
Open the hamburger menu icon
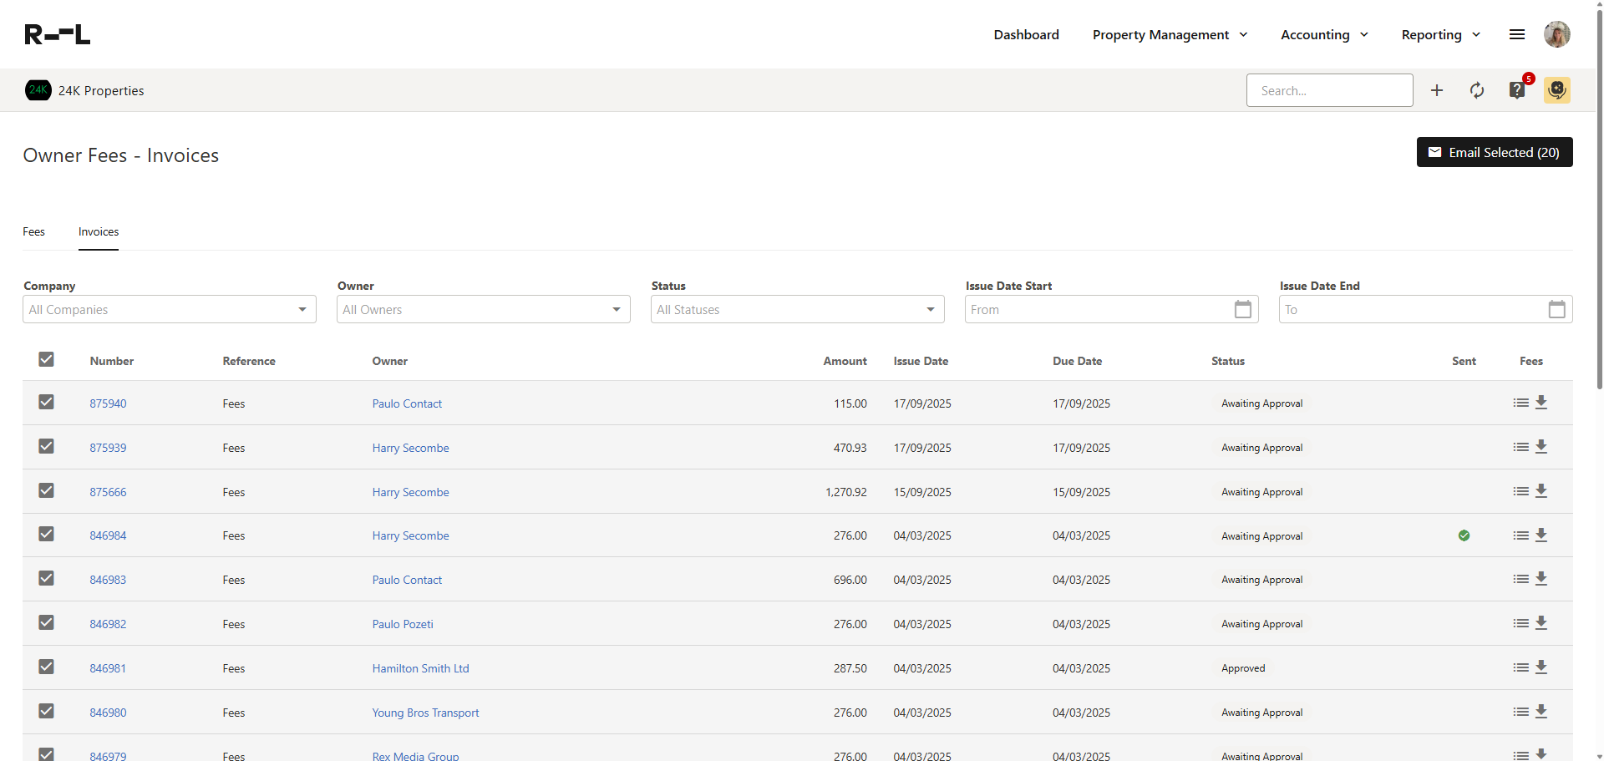(x=1516, y=34)
